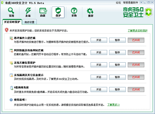Click 举报恶意软件 in title bar
The image size is (155, 114).
[131, 2]
